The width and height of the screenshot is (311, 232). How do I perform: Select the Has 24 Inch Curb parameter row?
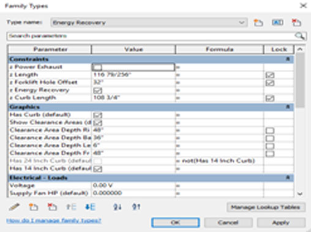point(50,161)
